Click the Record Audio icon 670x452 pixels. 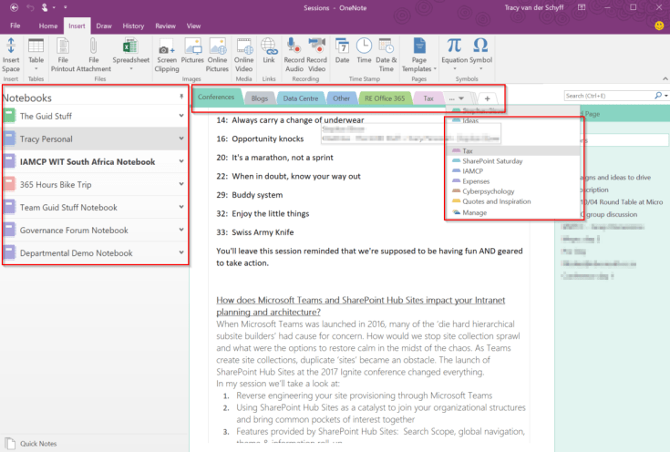(294, 48)
